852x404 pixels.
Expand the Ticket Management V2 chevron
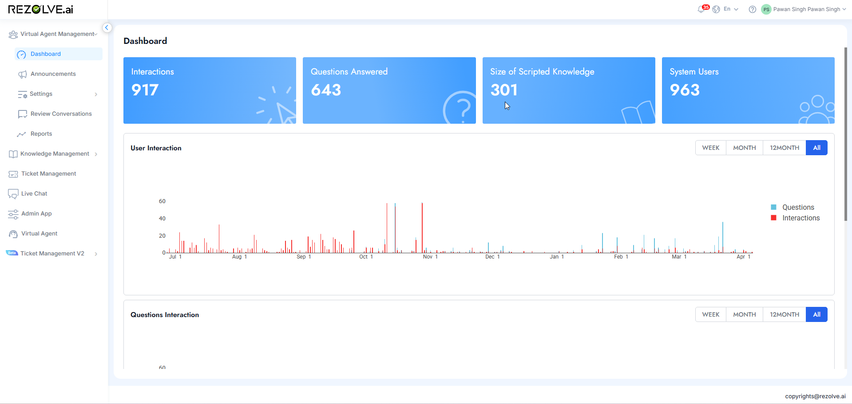96,254
